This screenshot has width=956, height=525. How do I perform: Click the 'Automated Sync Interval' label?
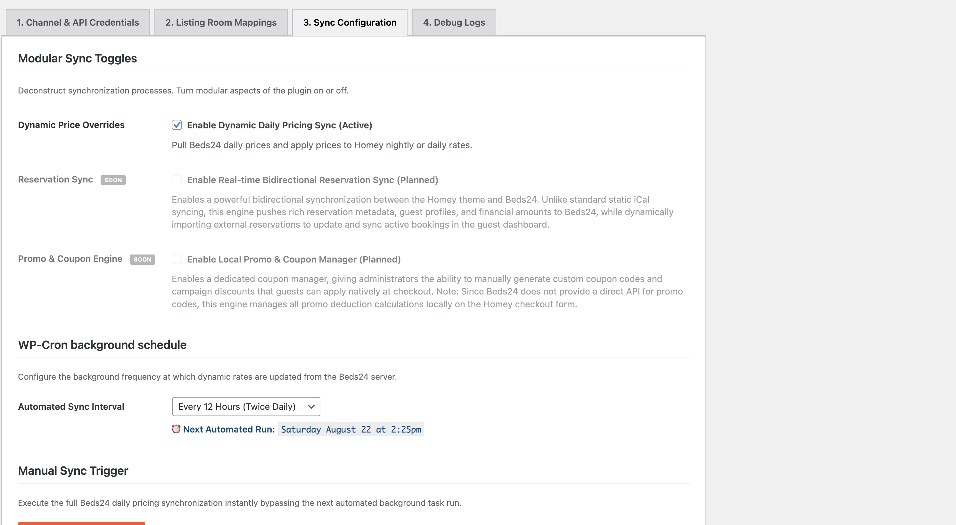click(x=71, y=407)
